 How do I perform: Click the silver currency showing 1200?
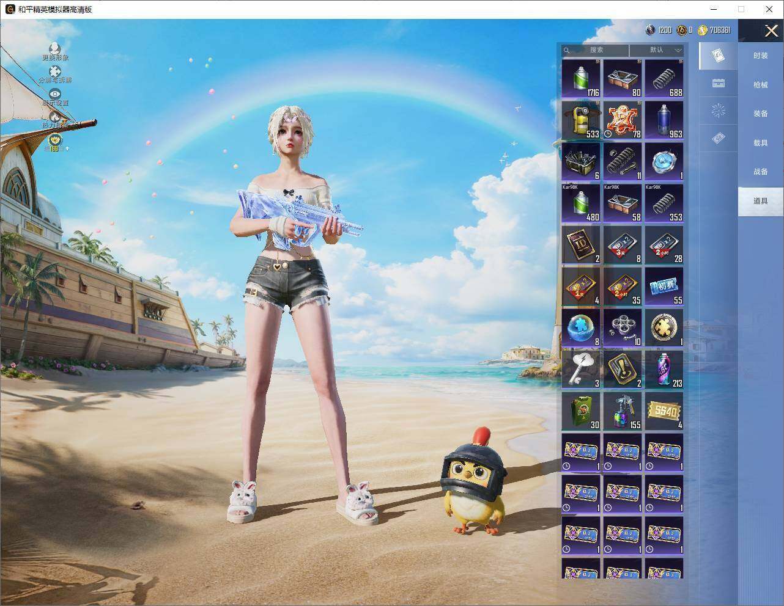[659, 30]
